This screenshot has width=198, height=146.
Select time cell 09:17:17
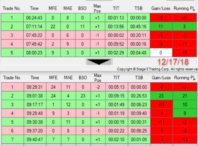35,105
